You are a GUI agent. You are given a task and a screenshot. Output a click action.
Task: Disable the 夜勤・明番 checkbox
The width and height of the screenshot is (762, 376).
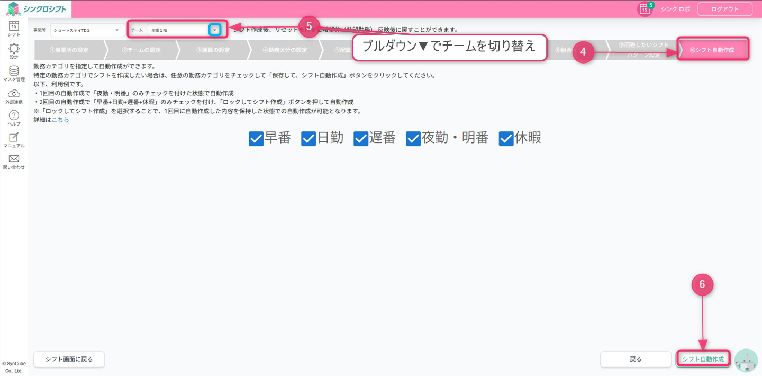tap(413, 139)
